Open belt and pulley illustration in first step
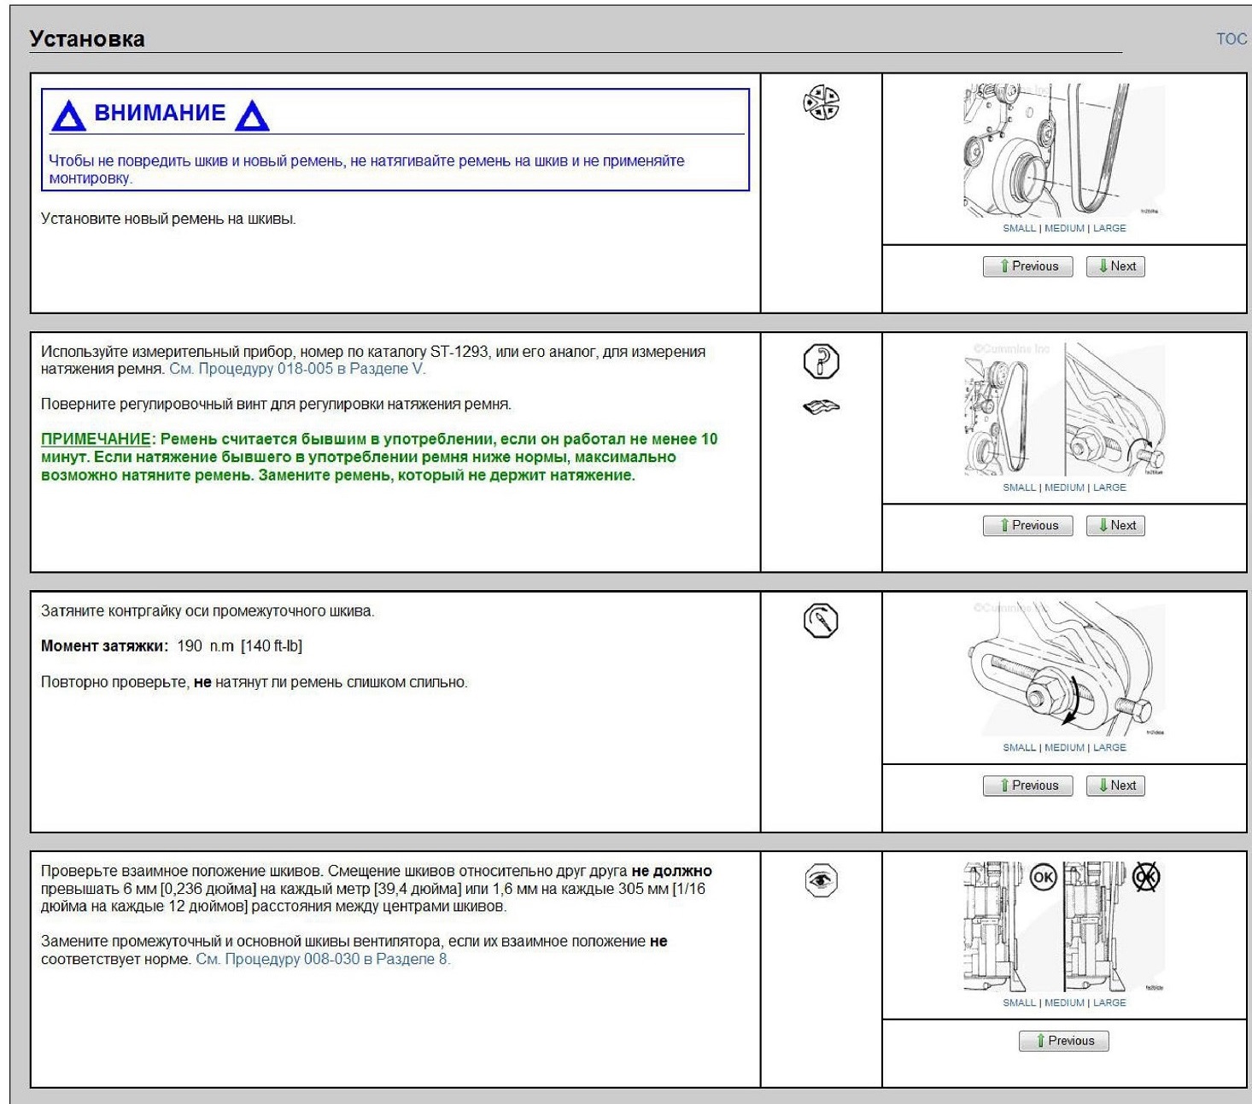Screen dimensions: 1252x1104 tap(1064, 149)
